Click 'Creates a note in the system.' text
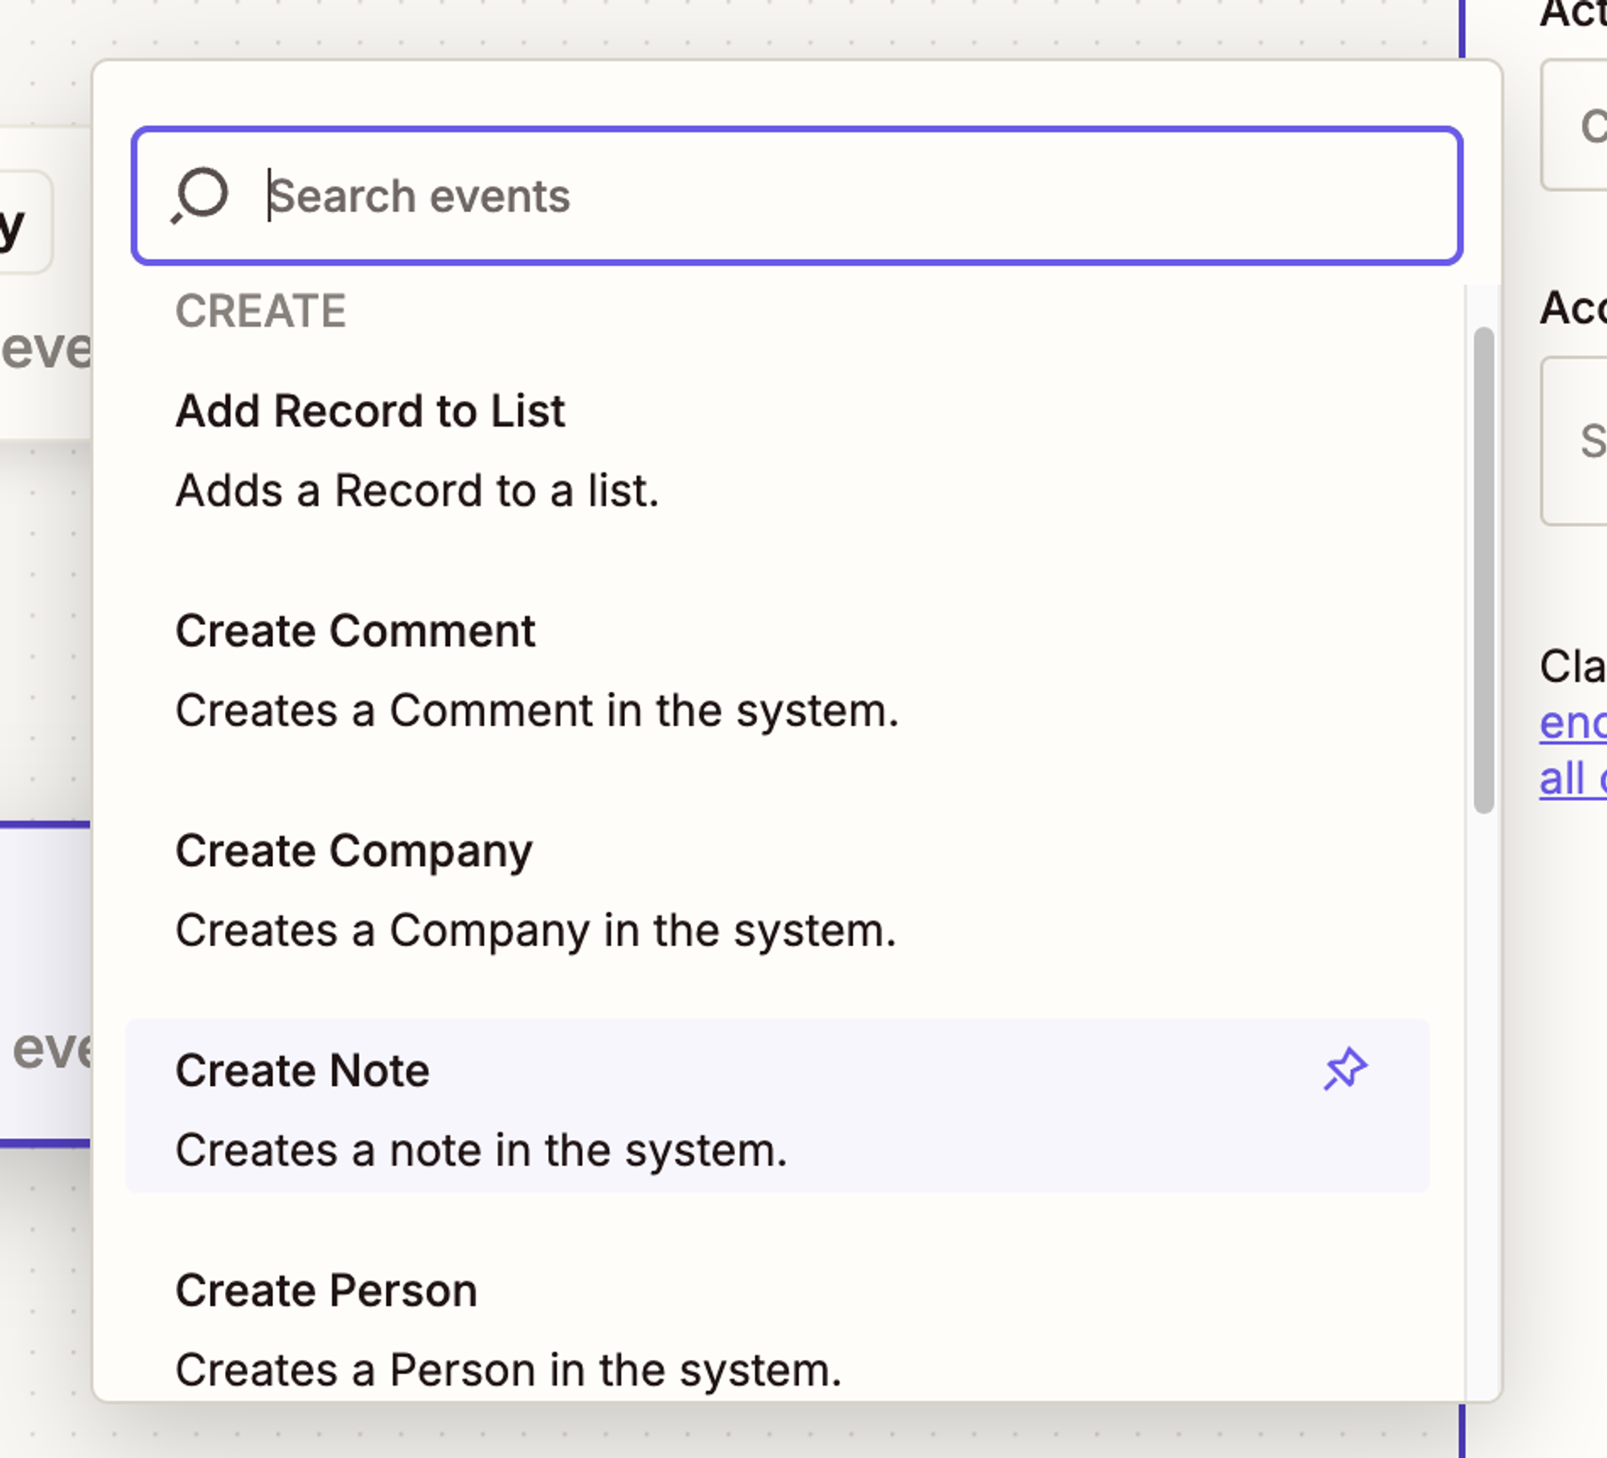 click(x=480, y=1150)
